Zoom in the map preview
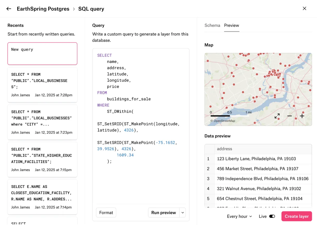 pos(302,116)
